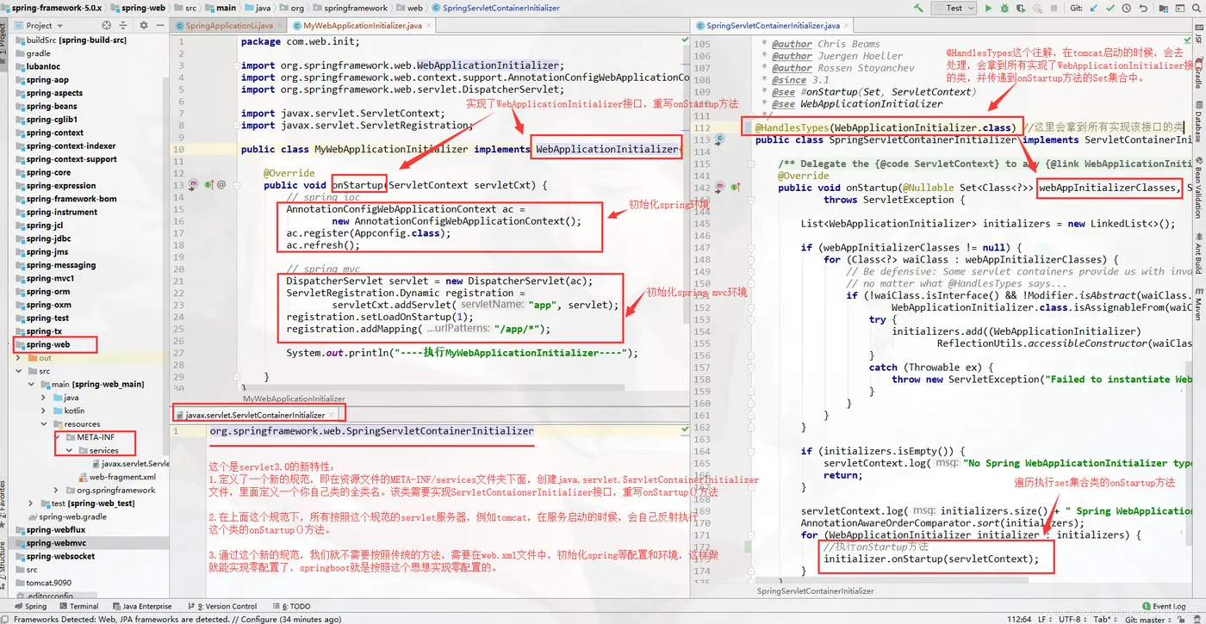Open the Test run configuration dropdown

pos(954,8)
